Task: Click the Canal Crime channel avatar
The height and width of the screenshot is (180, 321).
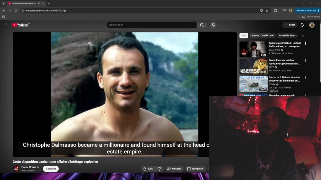Action: click(x=16, y=169)
